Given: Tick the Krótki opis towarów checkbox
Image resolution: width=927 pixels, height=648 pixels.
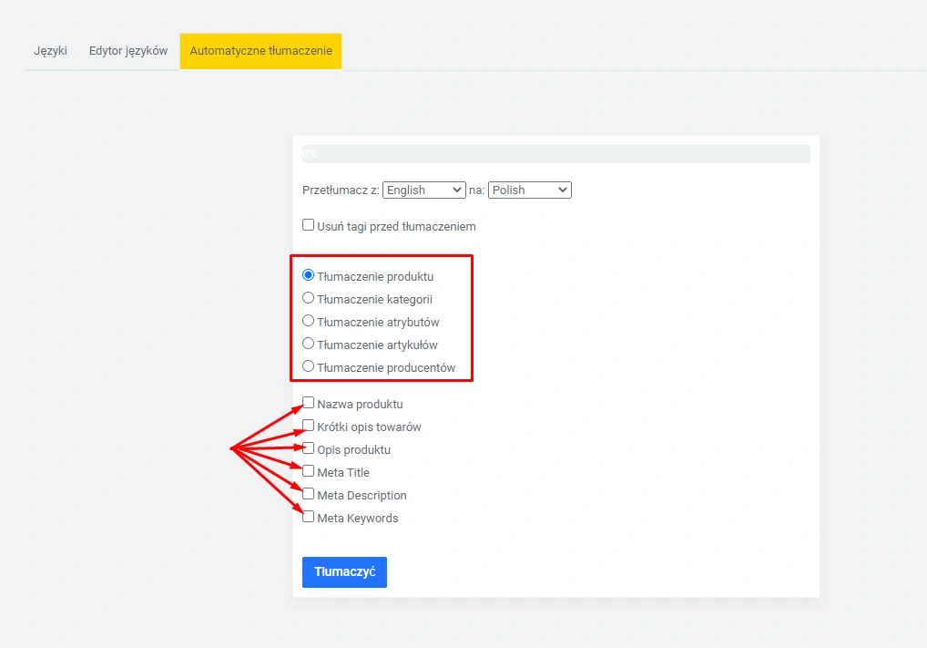Looking at the screenshot, I should pyautogui.click(x=309, y=426).
